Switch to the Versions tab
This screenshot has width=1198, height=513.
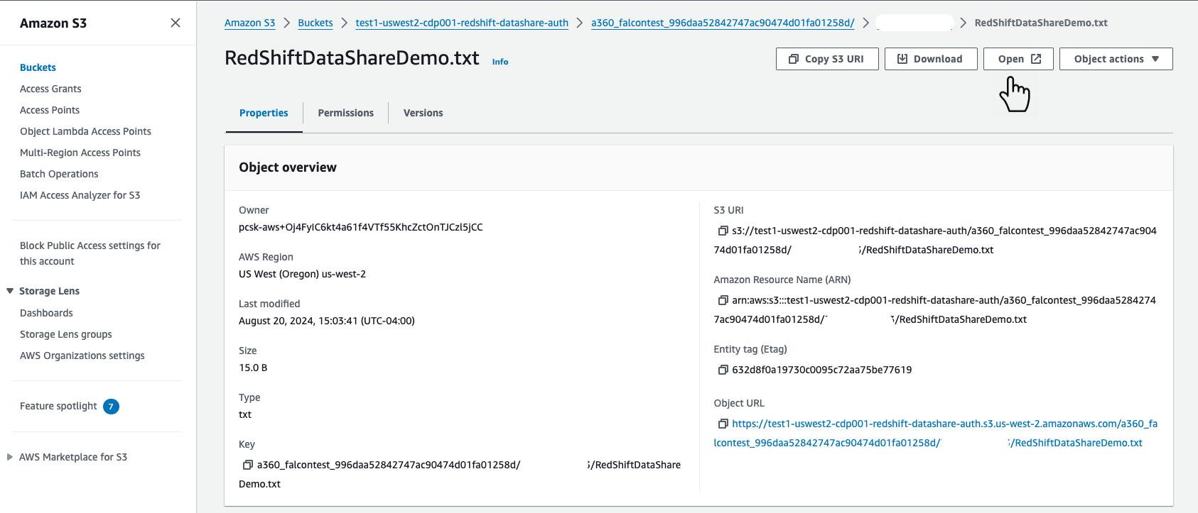[x=423, y=113]
